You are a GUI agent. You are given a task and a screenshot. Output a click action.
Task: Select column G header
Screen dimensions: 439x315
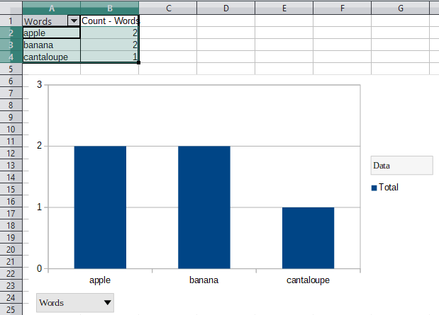[401, 8]
